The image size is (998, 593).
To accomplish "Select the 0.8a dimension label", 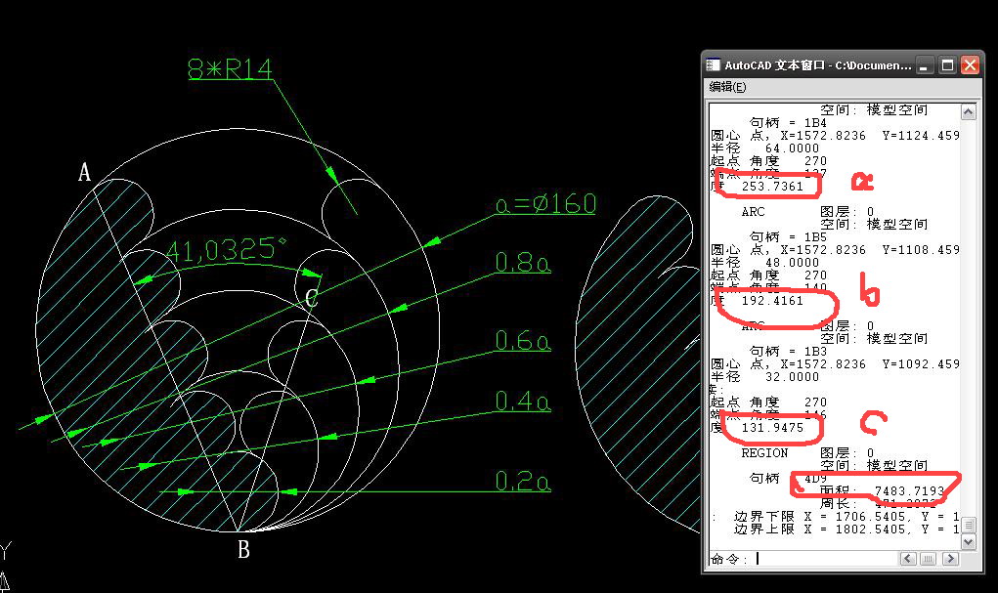I will pyautogui.click(x=523, y=262).
